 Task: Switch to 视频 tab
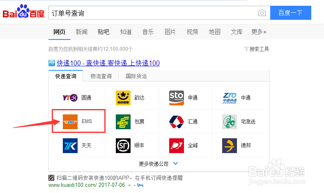[192, 32]
